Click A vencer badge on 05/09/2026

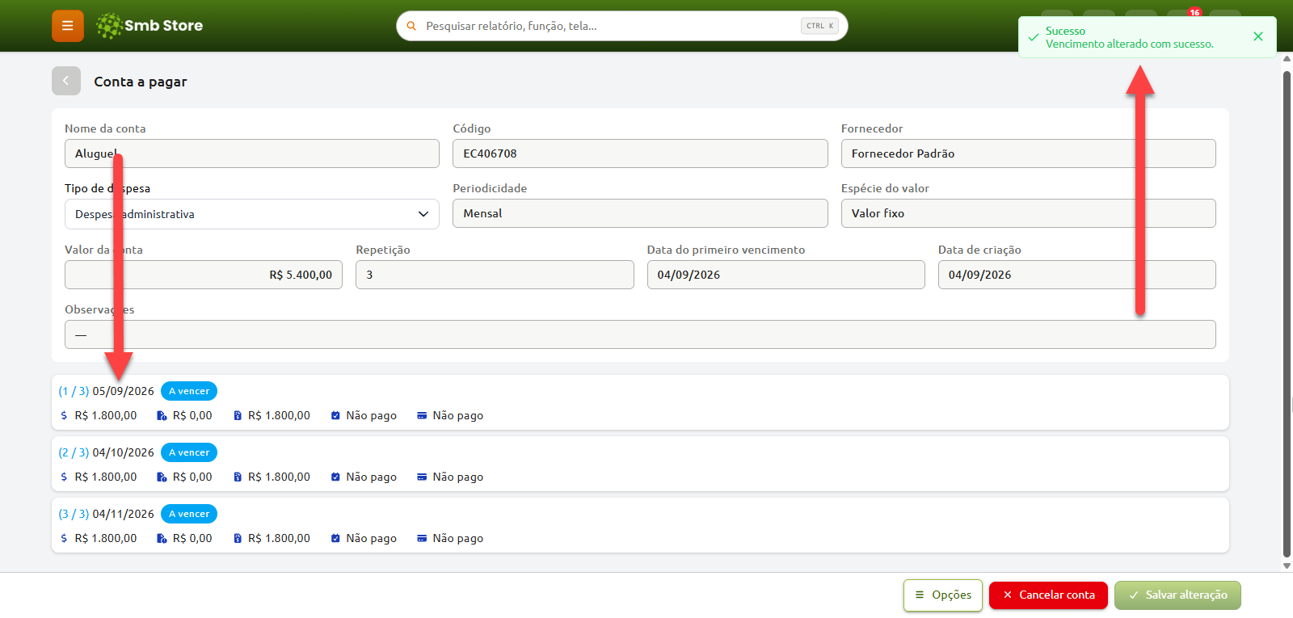(189, 391)
